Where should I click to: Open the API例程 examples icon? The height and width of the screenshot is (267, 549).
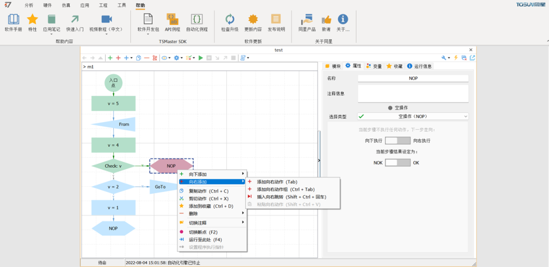173,22
